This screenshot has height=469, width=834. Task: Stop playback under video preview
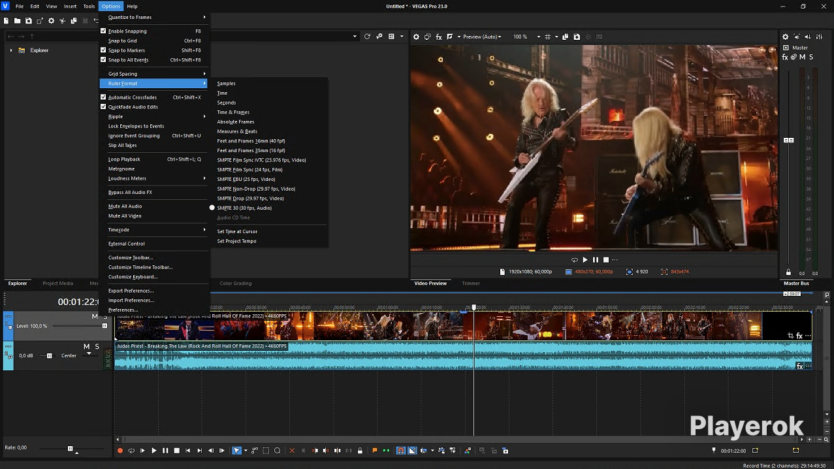[606, 260]
